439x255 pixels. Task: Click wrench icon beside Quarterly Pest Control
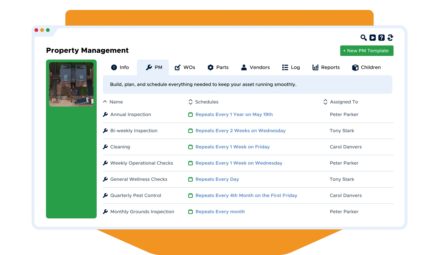[x=105, y=195]
